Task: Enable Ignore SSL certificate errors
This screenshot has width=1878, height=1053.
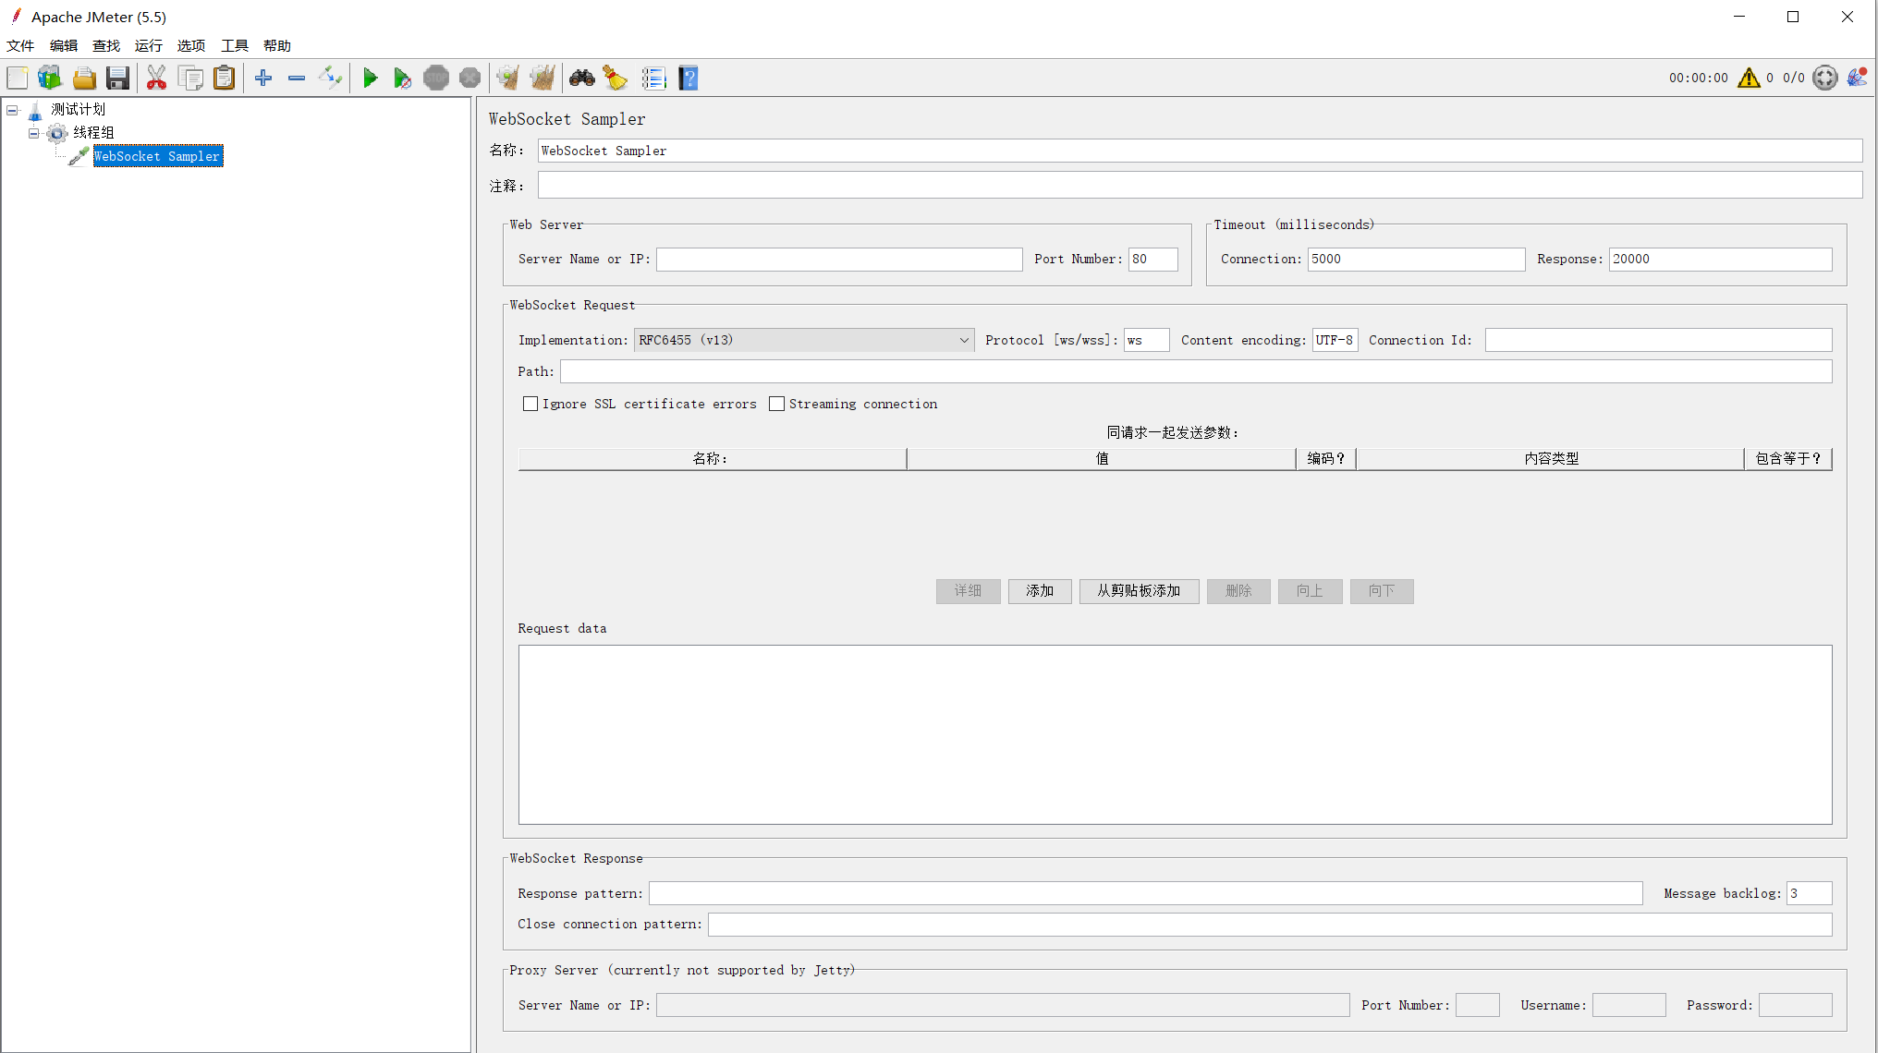Action: point(530,404)
